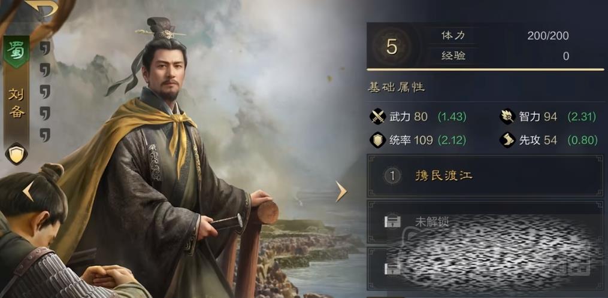The width and height of the screenshot is (608, 298).
Task: Tap the number 1 skill badge
Action: coord(392,176)
